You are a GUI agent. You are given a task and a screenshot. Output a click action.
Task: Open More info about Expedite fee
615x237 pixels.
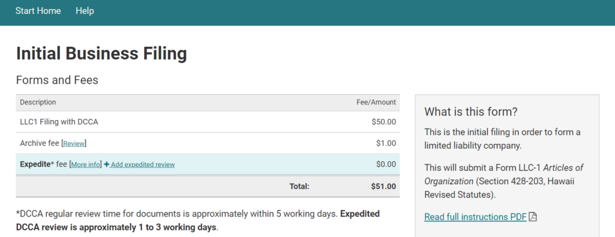(85, 165)
